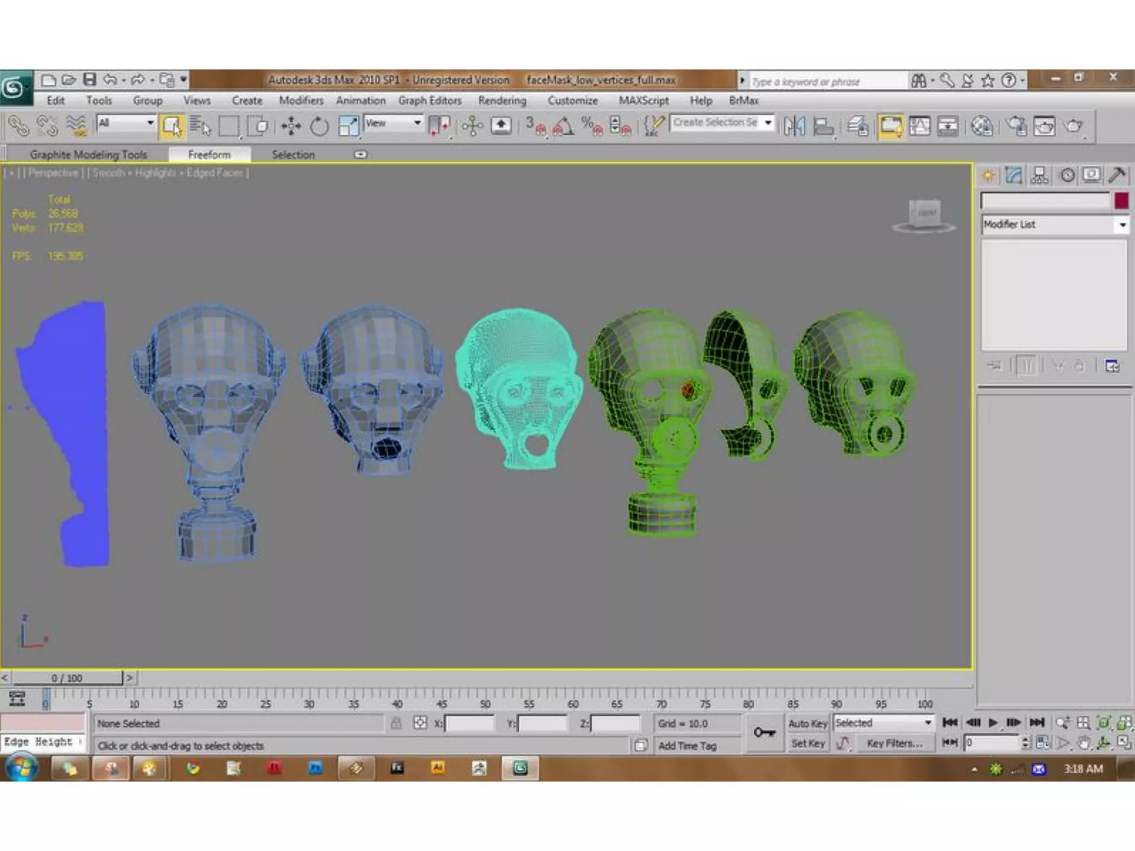Viewport: 1135px width, 851px height.
Task: Expand the Modifier List dropdown
Action: click(x=1122, y=225)
